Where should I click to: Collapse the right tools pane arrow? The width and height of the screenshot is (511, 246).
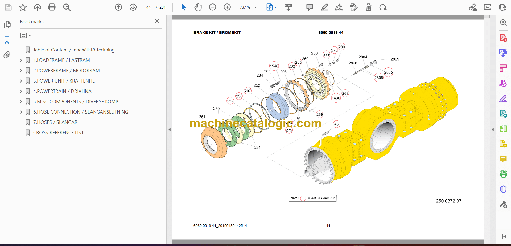[493, 130]
